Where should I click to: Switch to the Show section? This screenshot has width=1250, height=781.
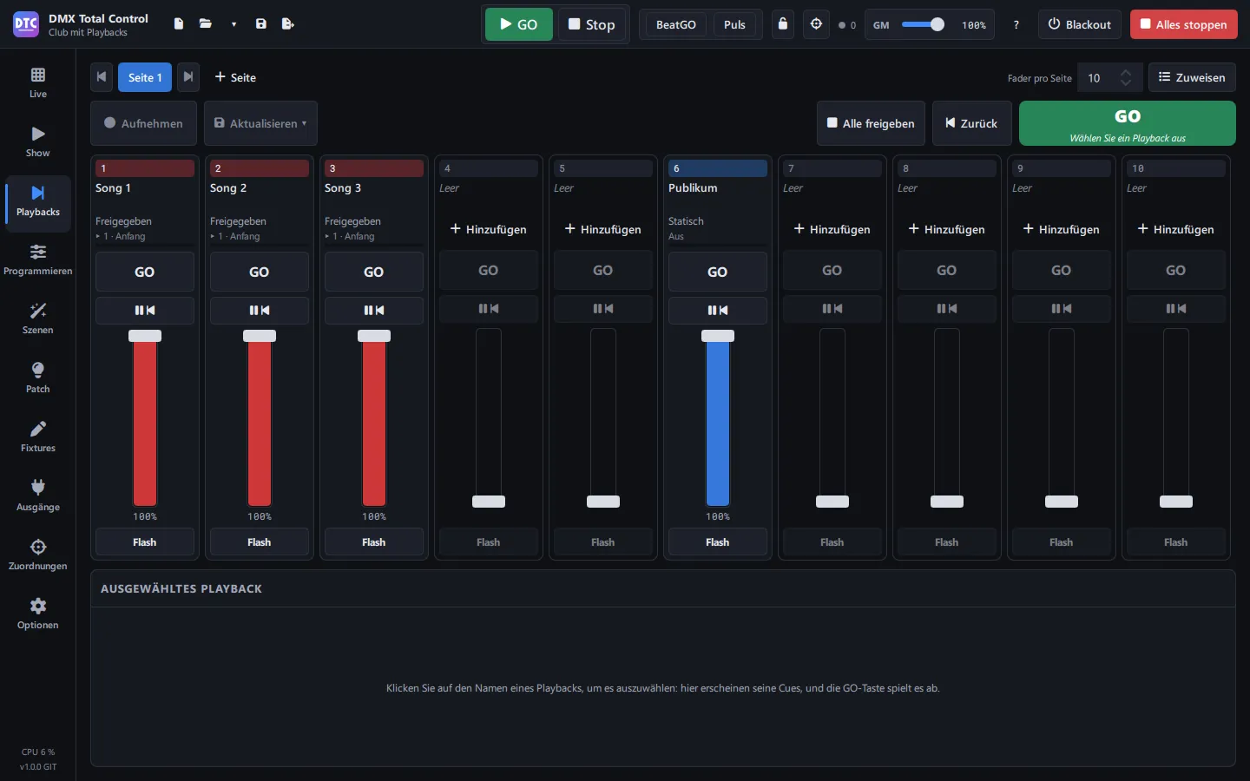click(38, 142)
